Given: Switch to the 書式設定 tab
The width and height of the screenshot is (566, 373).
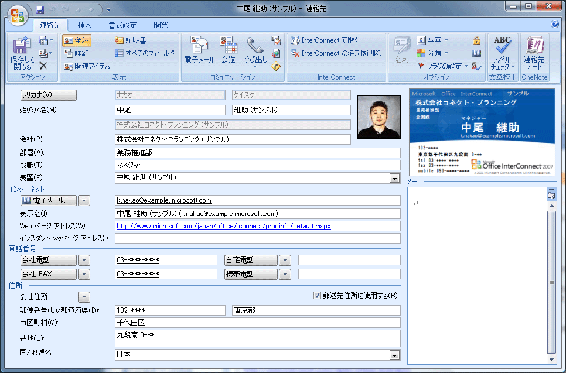Looking at the screenshot, I should [x=122, y=25].
